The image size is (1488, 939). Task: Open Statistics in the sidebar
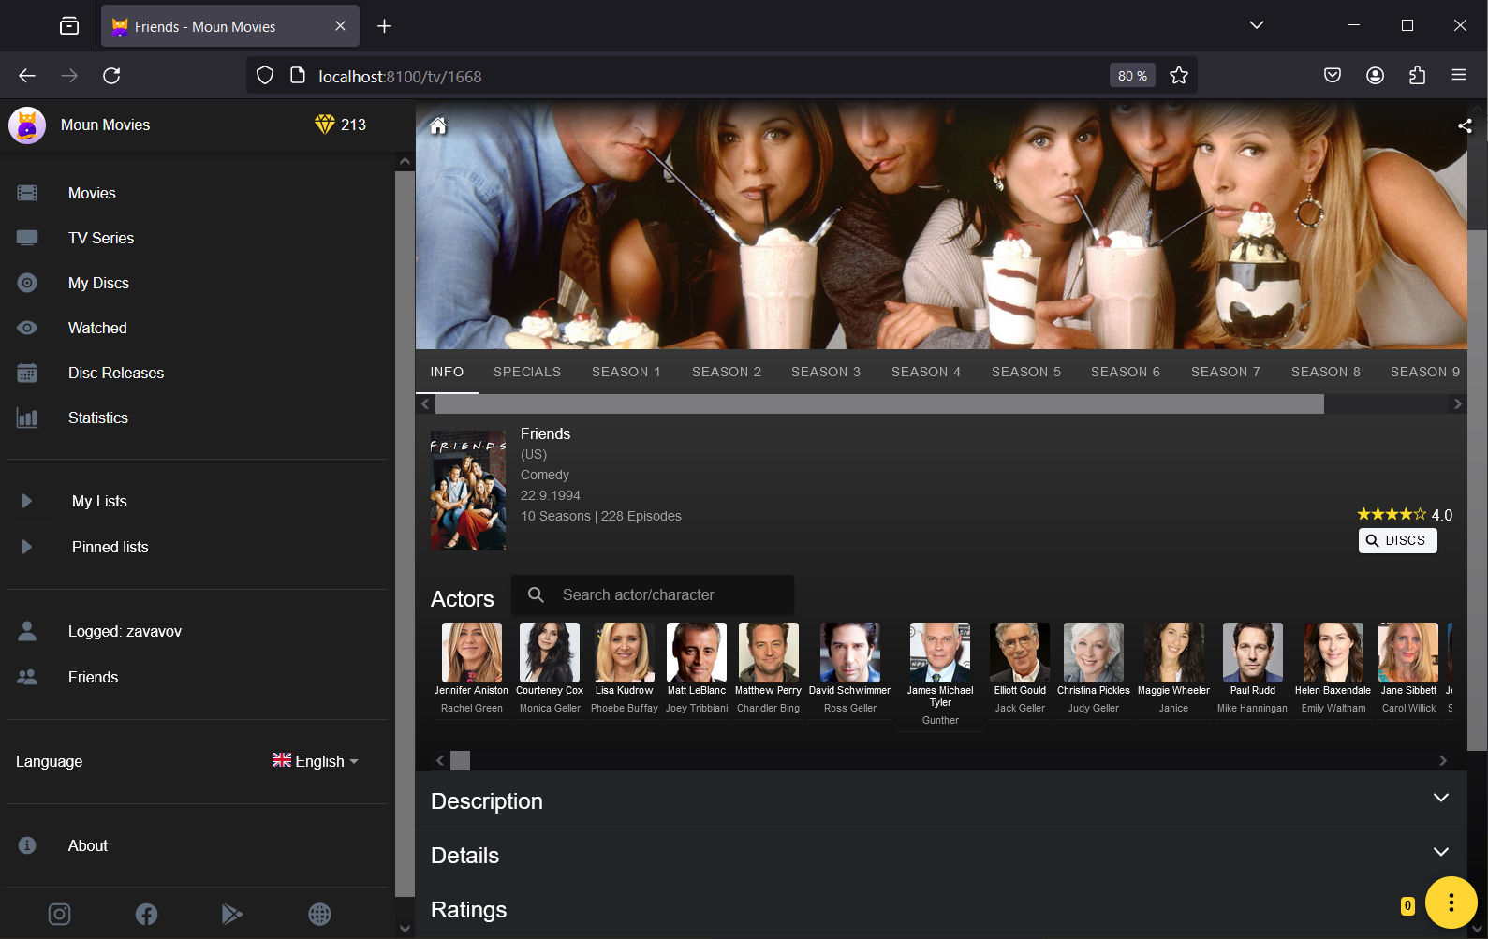point(97,418)
